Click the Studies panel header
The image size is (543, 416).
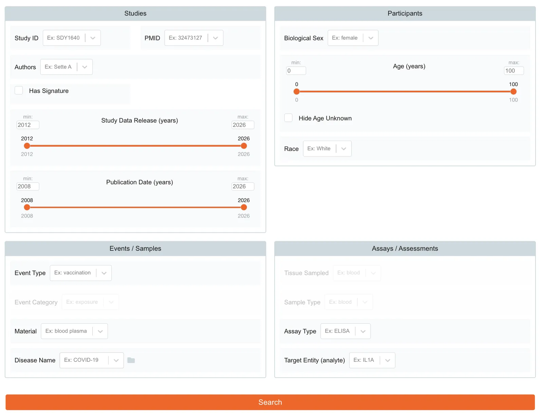click(135, 14)
